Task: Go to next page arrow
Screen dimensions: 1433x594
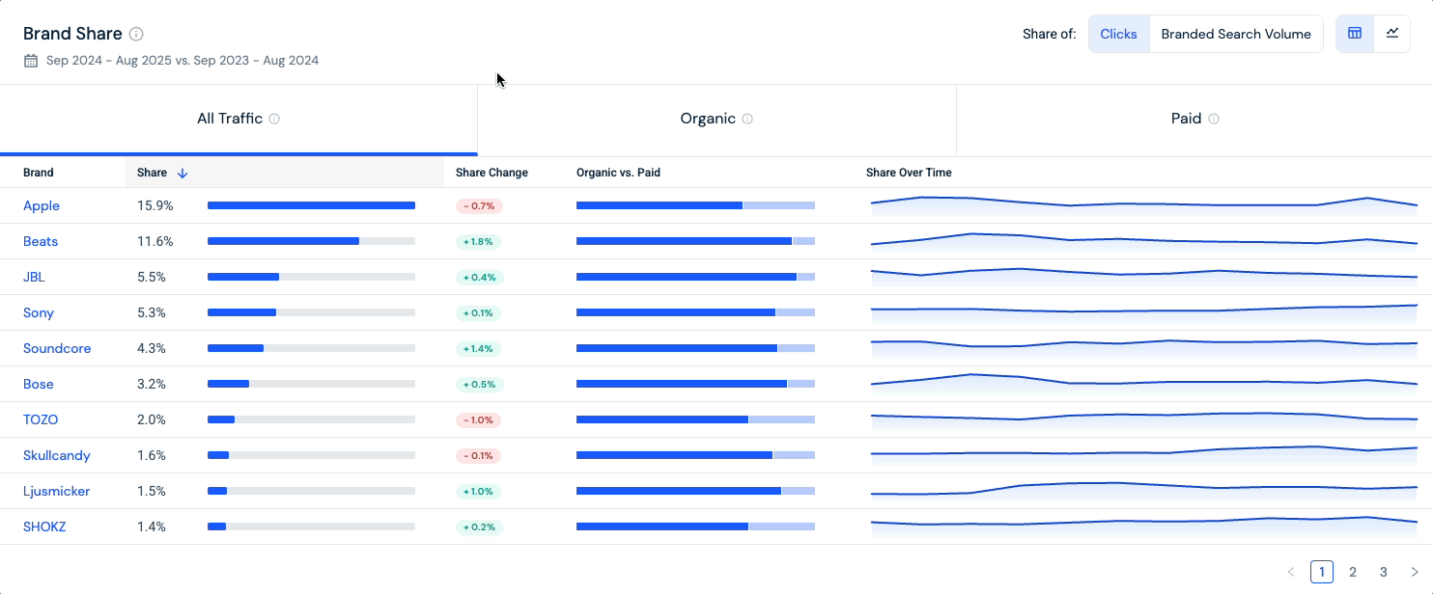Action: point(1415,572)
